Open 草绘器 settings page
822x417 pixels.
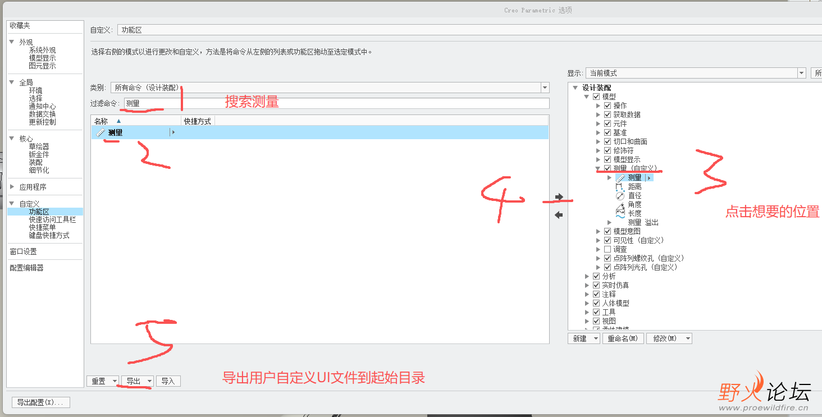coord(39,146)
